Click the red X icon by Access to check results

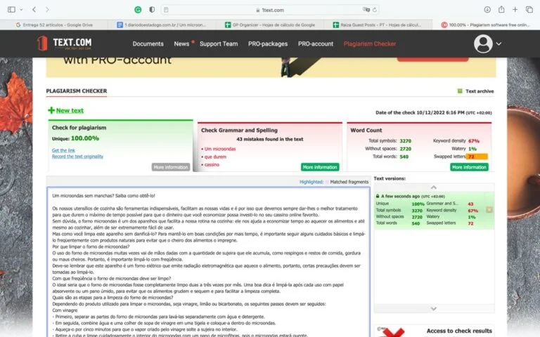click(x=393, y=333)
